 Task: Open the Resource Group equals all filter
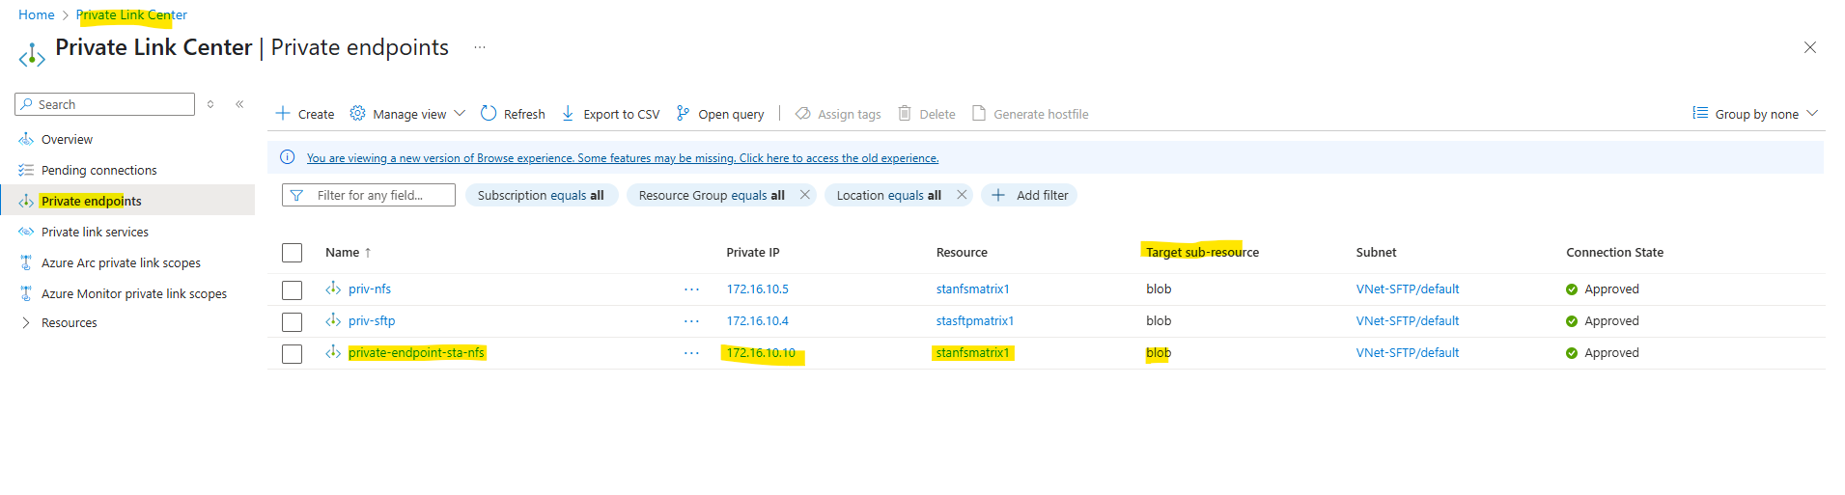(x=713, y=195)
